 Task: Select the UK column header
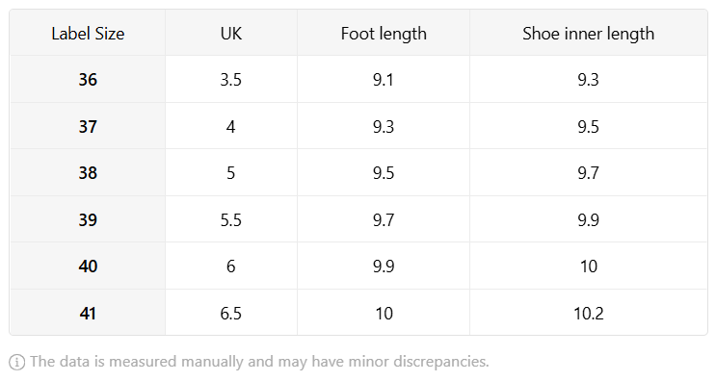pos(231,34)
